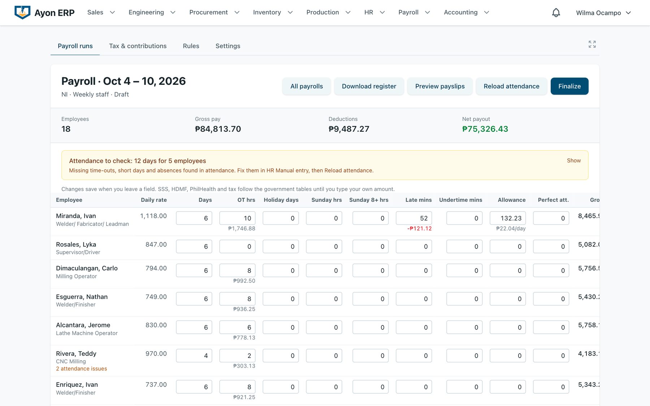Open the Procurement dropdown
650x406 pixels.
click(x=214, y=12)
